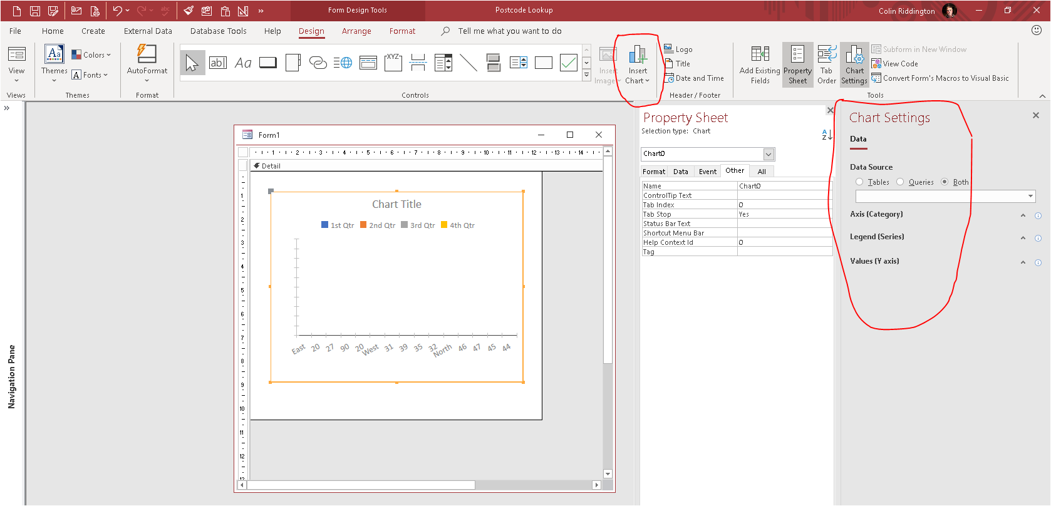Choose the Label (Aa) control

[x=243, y=62]
